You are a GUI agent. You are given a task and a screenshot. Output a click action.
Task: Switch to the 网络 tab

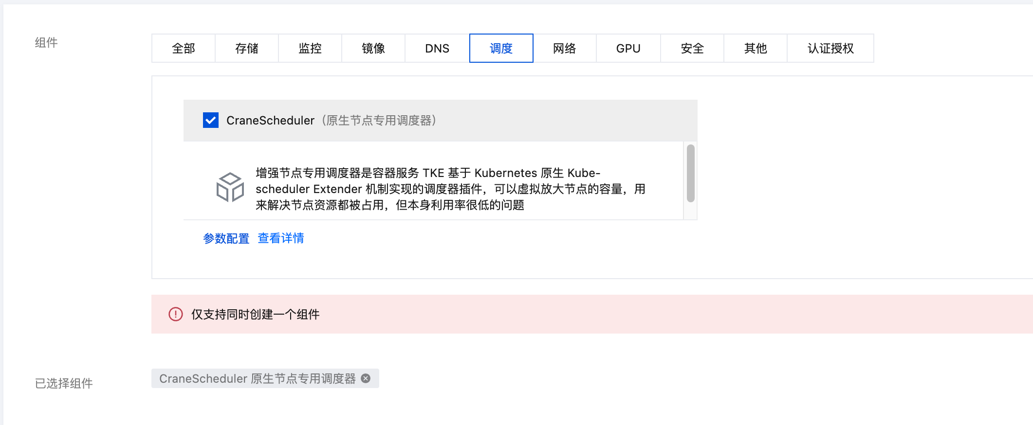[x=565, y=48]
